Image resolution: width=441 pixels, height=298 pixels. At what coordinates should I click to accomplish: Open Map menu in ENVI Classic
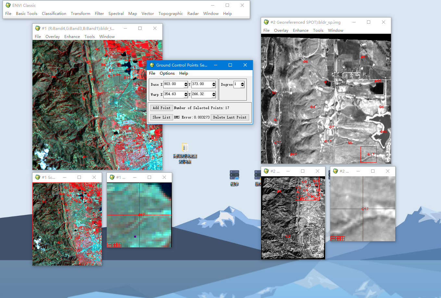point(132,14)
